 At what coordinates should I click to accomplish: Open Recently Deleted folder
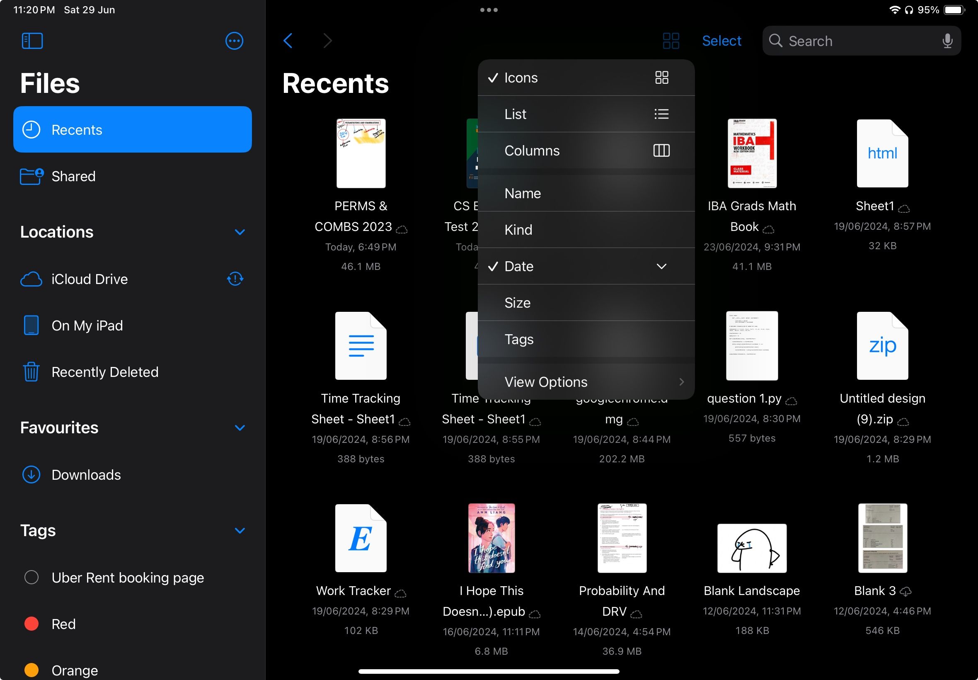click(x=105, y=371)
